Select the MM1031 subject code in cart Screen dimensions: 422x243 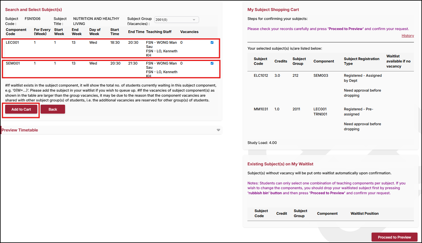tap(261, 109)
